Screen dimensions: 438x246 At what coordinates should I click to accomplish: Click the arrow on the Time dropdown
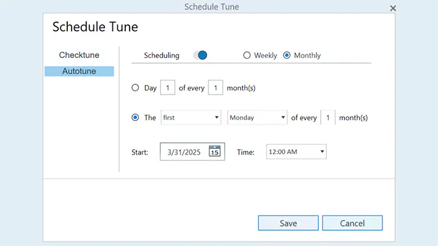322,151
